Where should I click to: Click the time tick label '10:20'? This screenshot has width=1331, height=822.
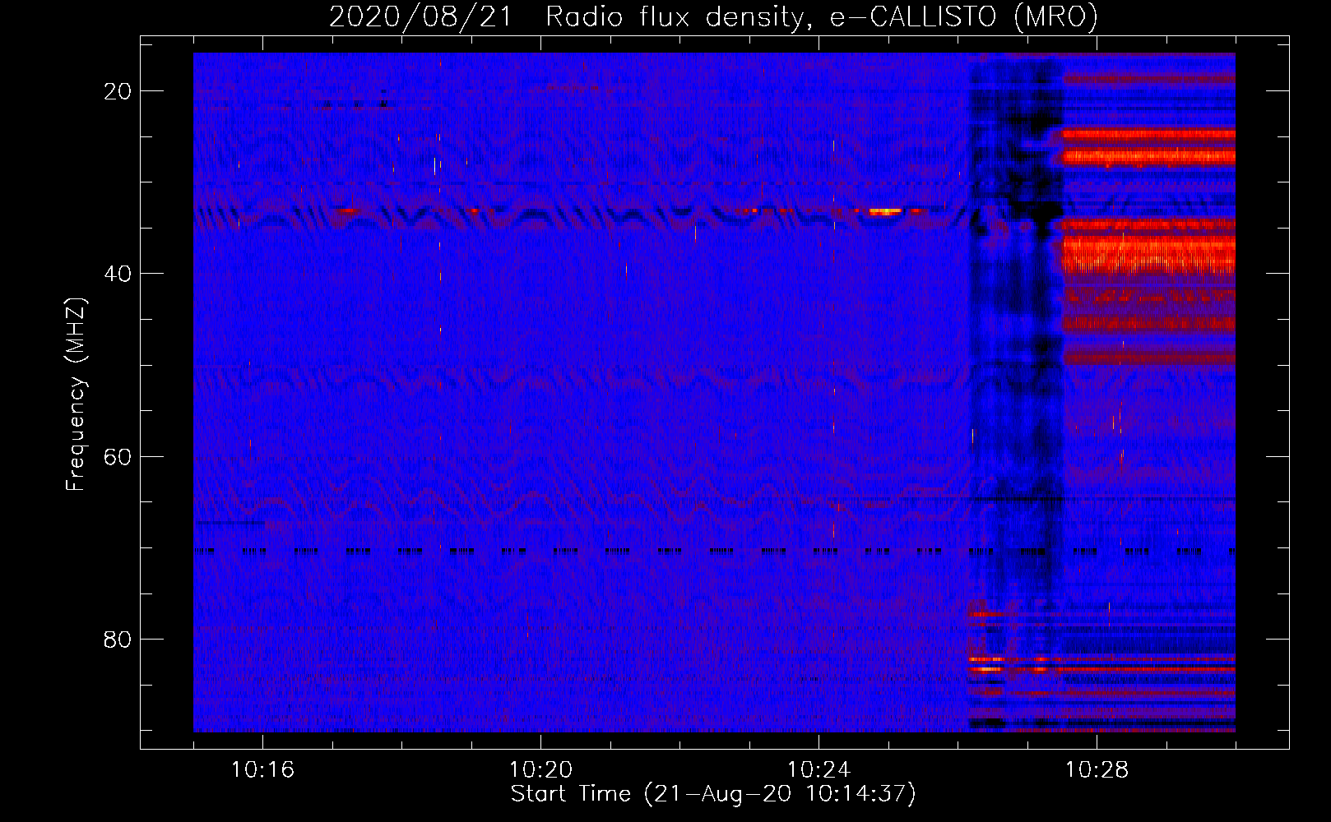point(540,770)
